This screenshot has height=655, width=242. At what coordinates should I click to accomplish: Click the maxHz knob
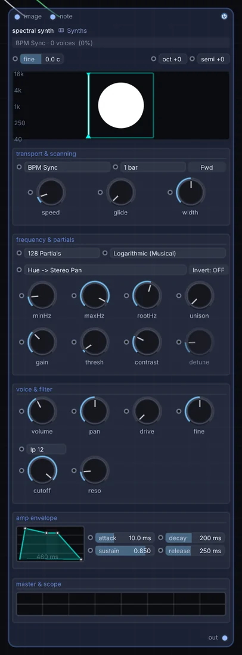click(94, 295)
